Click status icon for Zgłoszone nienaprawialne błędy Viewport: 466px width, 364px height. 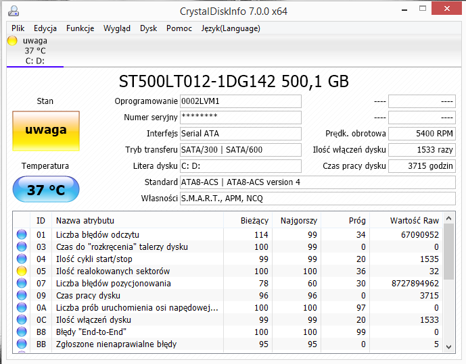point(22,344)
